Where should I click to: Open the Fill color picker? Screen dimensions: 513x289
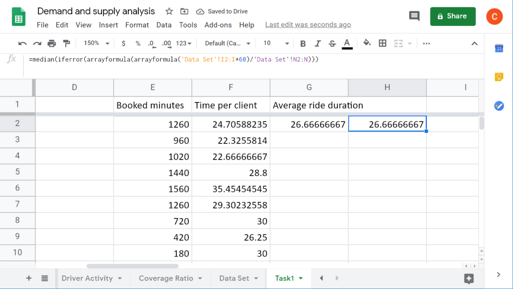point(367,43)
